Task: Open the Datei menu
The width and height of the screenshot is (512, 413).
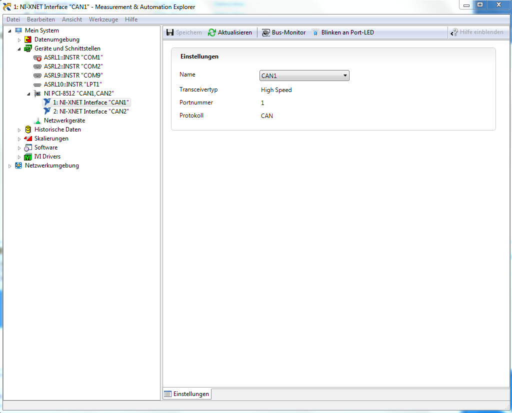Action: (13, 19)
